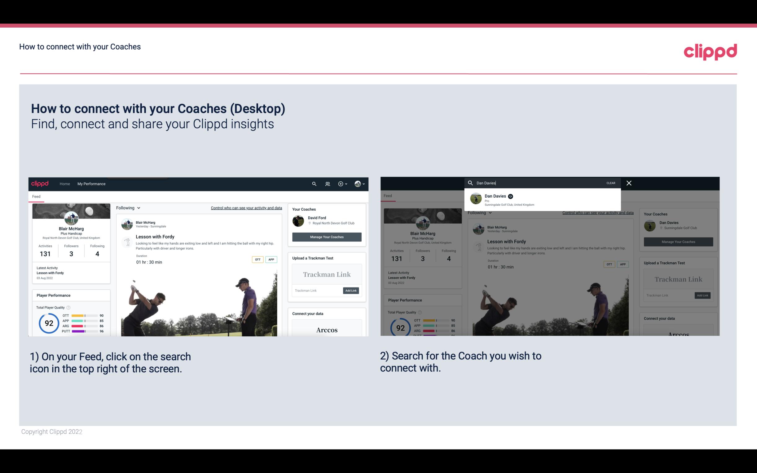
Task: Click Manage Your Coaches button
Action: (x=327, y=237)
